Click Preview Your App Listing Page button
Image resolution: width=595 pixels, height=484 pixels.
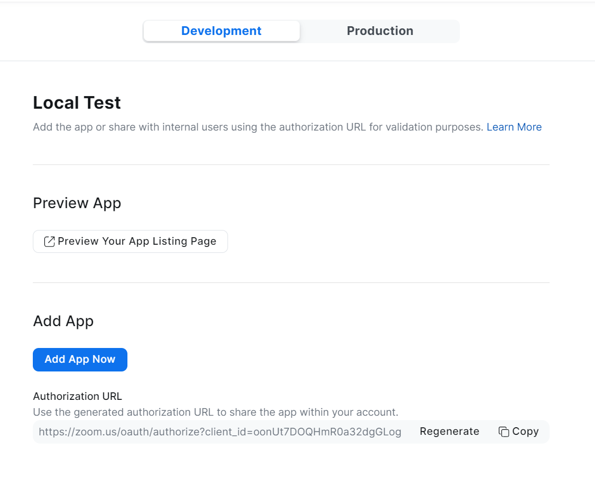point(137,241)
